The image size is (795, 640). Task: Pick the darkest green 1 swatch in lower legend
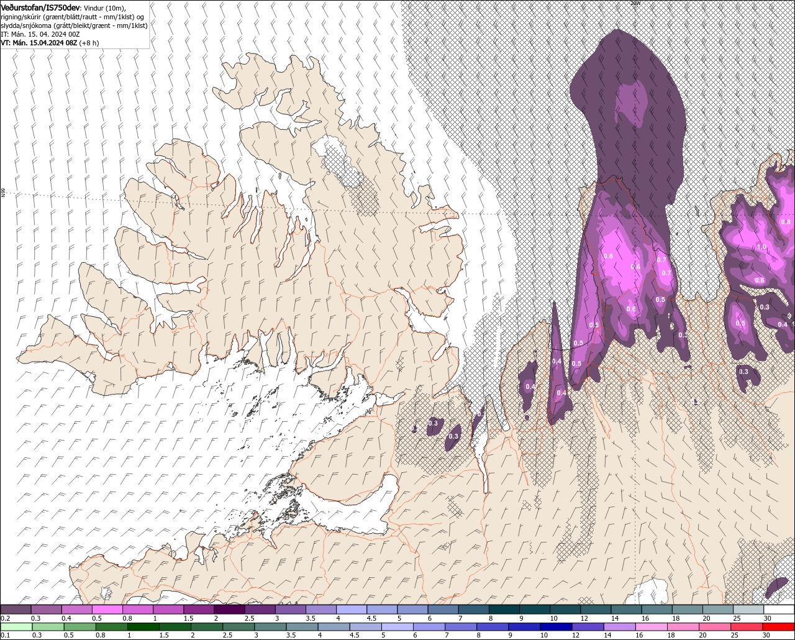[x=143, y=626]
